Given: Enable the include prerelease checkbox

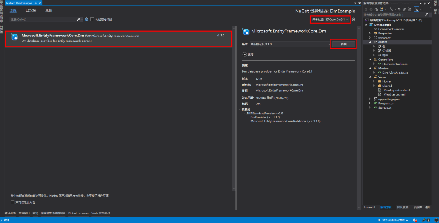Looking at the screenshot, I should (92, 19).
